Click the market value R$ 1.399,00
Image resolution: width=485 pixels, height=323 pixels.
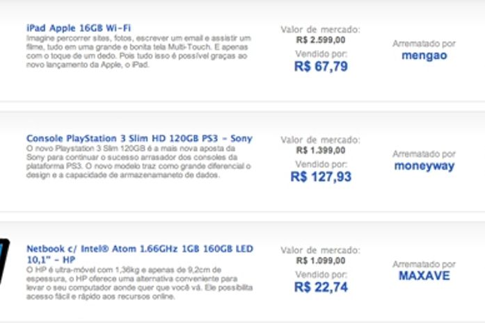pos(320,150)
